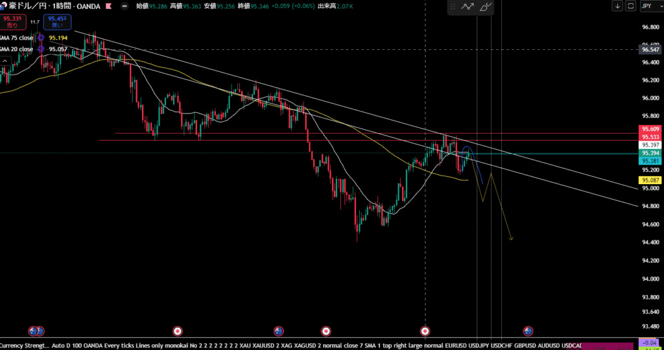Click the round minus button beside the title

click(x=124, y=6)
